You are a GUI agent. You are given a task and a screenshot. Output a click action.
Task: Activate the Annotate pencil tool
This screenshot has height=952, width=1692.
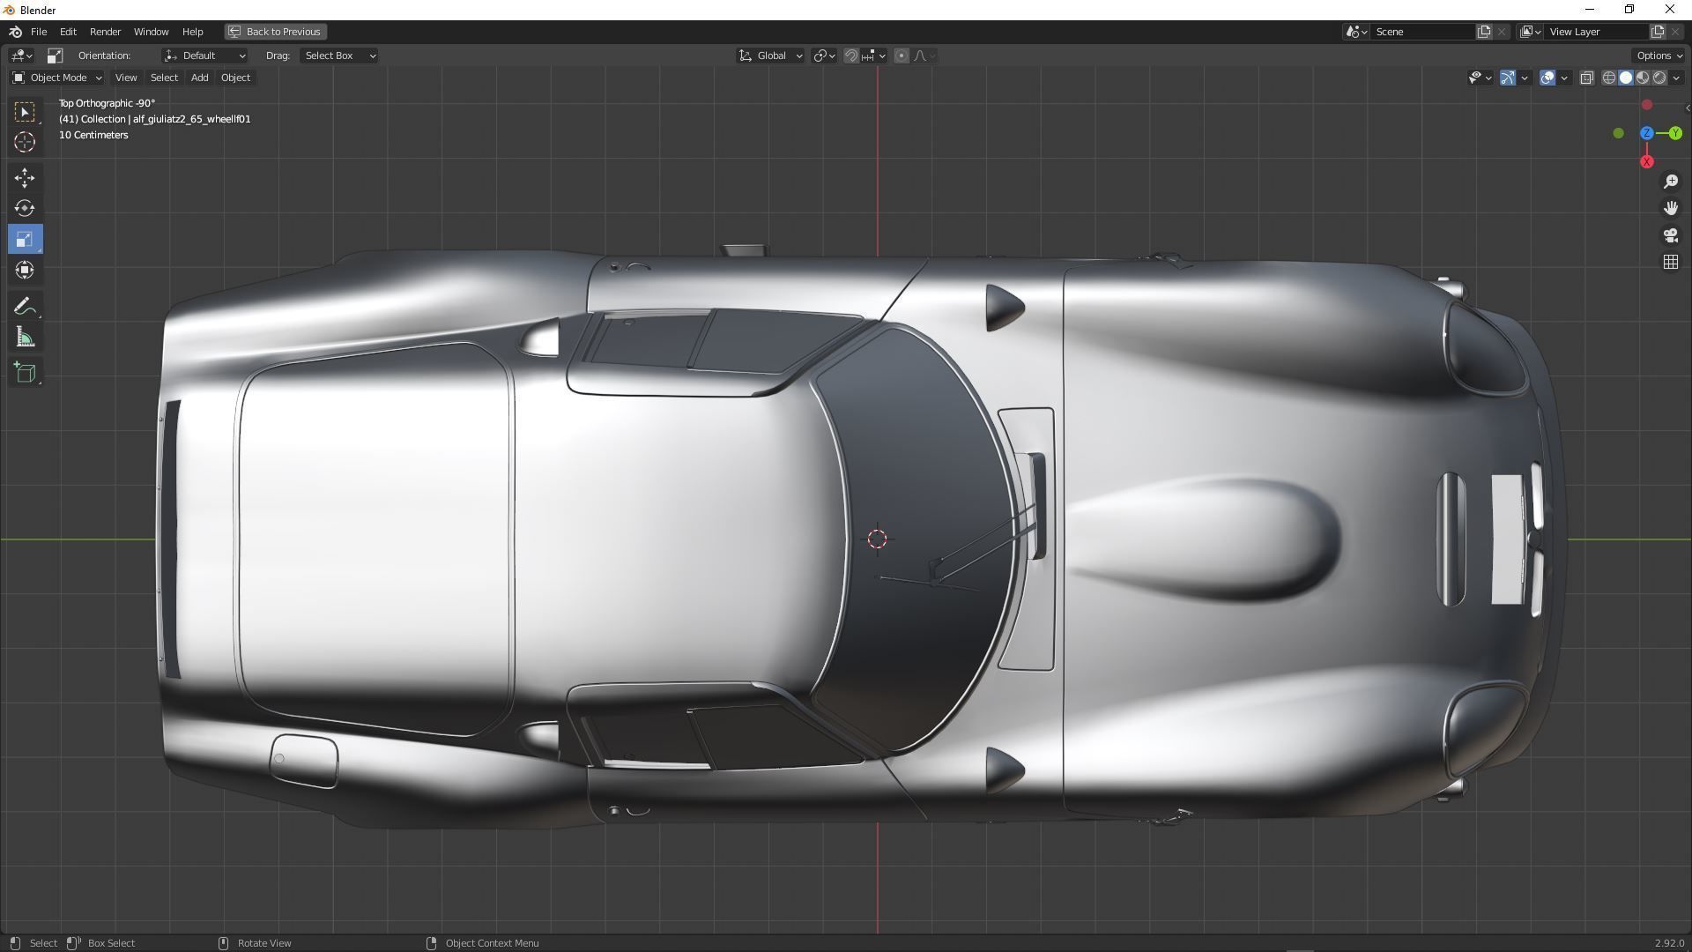click(25, 307)
